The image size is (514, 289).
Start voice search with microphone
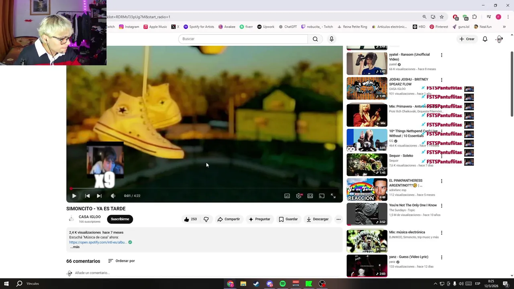(x=331, y=39)
